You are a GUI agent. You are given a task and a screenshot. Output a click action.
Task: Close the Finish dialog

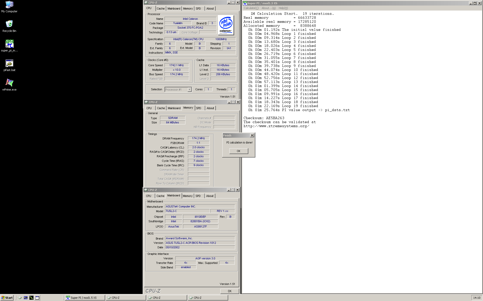pyautogui.click(x=252, y=135)
